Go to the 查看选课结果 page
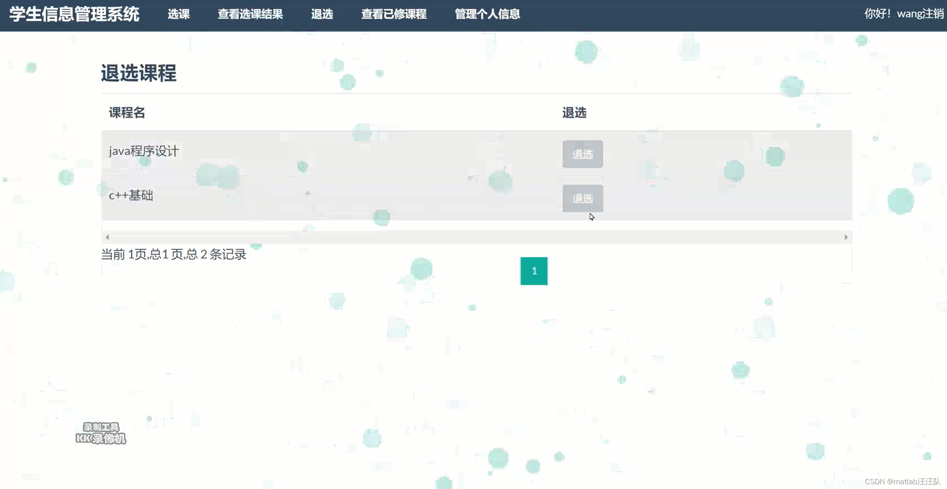This screenshot has height=489, width=947. coord(250,14)
